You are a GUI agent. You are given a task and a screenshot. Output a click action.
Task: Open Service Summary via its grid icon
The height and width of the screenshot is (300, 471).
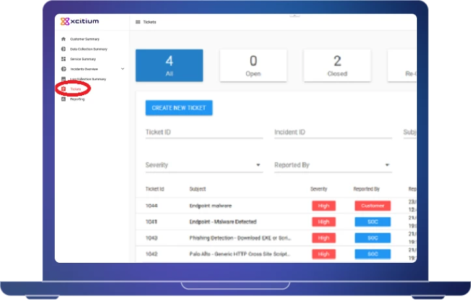click(63, 59)
